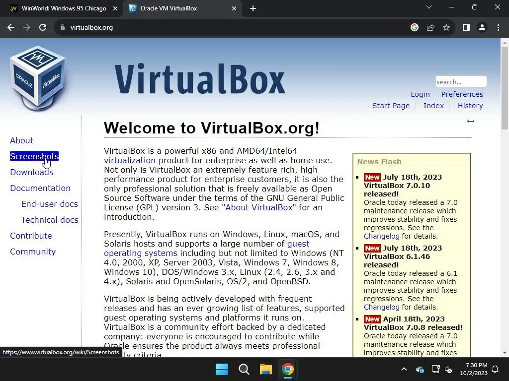
Task: Click the OneDrive cloud tray icon
Action: [420, 369]
